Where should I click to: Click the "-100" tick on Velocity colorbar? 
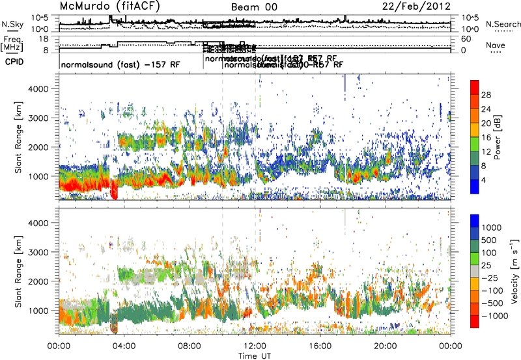pos(492,290)
